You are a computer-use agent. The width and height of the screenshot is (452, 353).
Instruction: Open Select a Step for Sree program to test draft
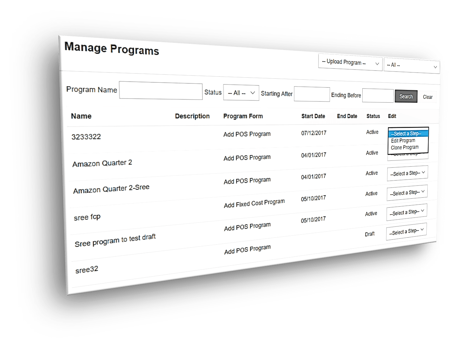point(407,212)
